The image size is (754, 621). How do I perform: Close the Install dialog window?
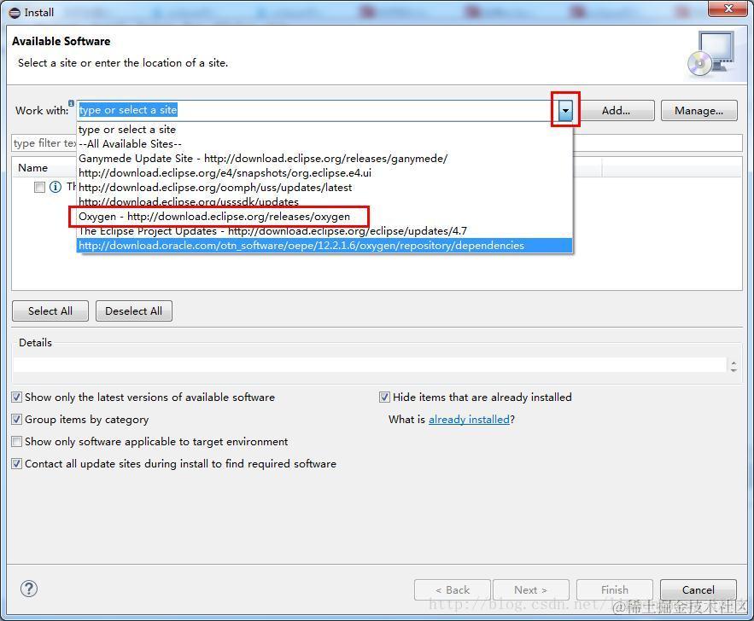point(728,9)
